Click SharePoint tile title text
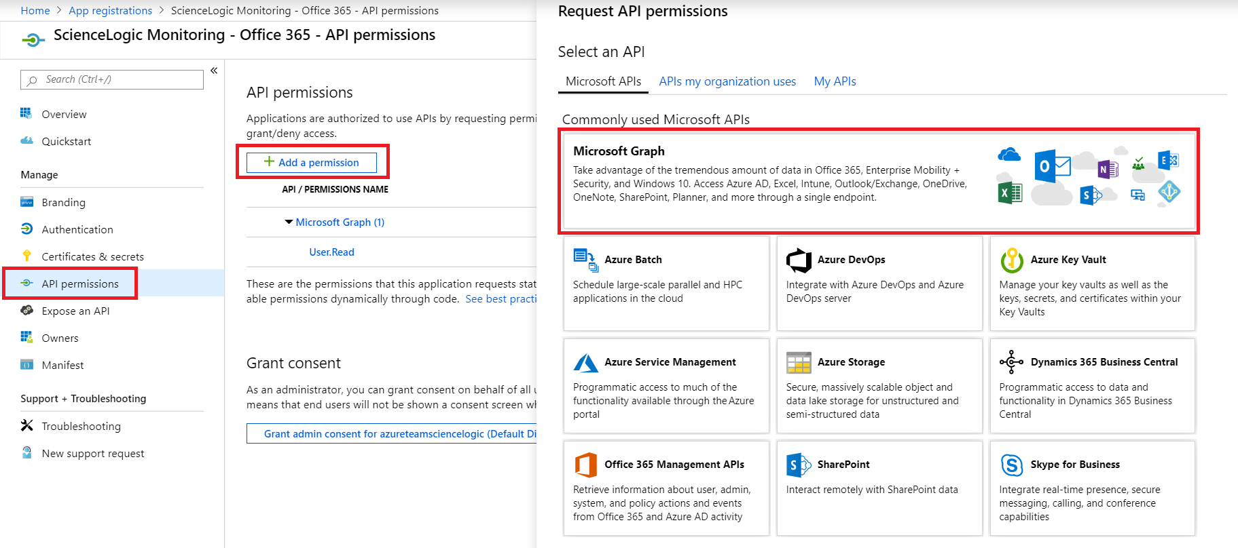Image resolution: width=1238 pixels, height=548 pixels. pos(843,465)
